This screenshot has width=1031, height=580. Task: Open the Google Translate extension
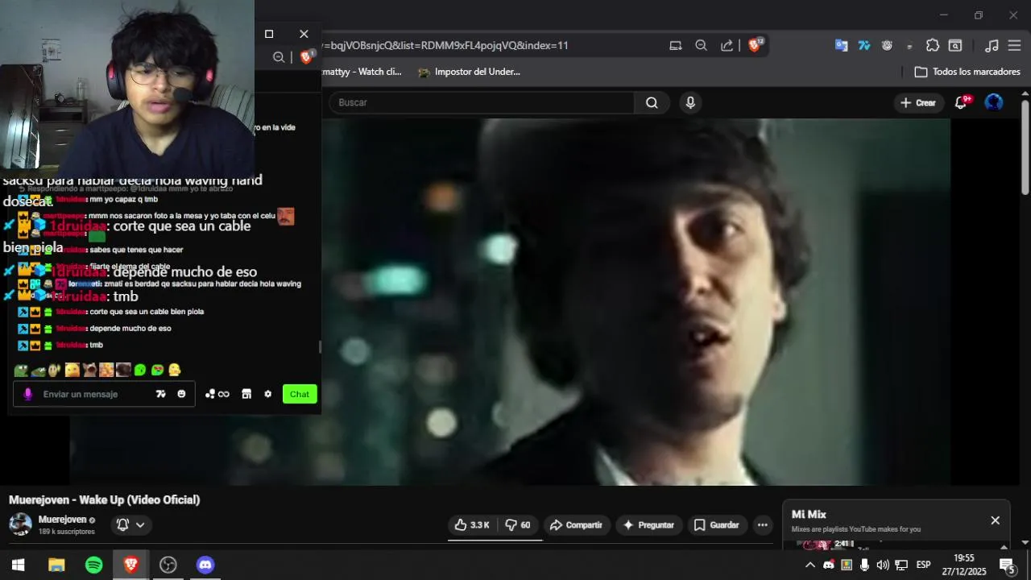pyautogui.click(x=841, y=45)
